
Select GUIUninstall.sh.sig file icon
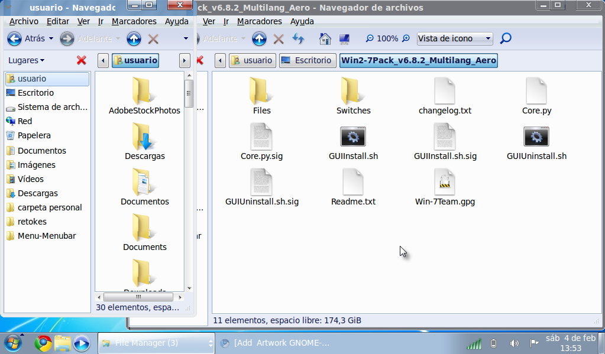click(261, 182)
